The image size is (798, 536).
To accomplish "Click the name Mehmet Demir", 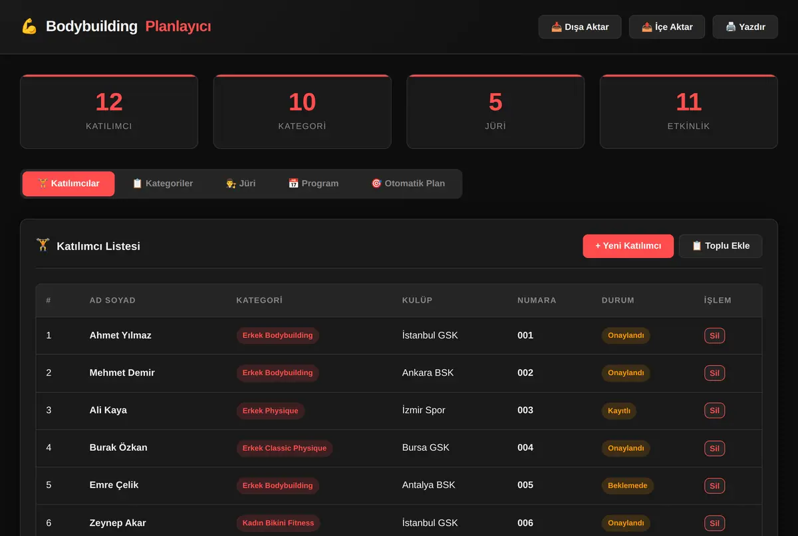I will tap(122, 372).
